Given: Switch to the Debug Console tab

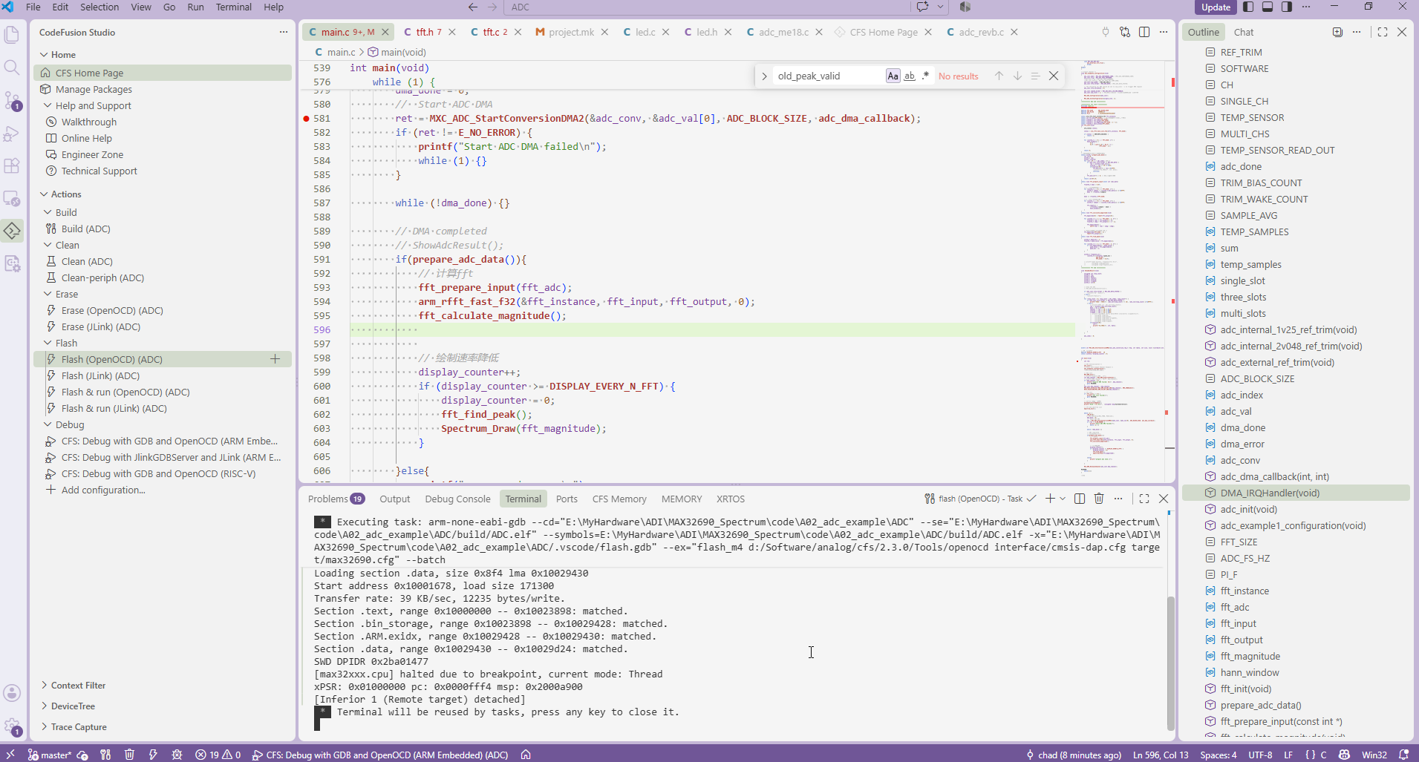Looking at the screenshot, I should click(x=457, y=499).
